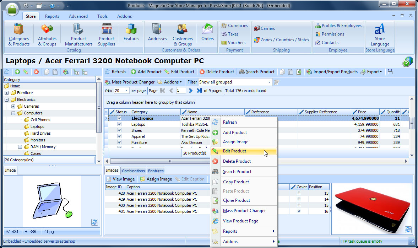The image size is (418, 248).
Task: Toggle status checkbox for Acer Ferrari row
Action: click(119, 118)
